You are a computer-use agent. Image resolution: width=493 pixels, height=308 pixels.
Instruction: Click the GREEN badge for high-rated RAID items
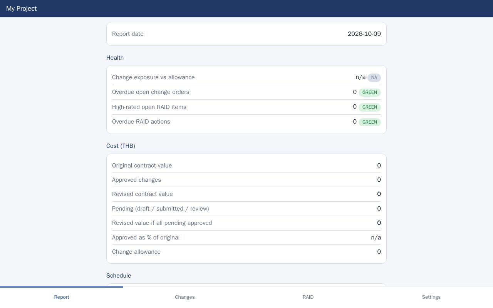pyautogui.click(x=370, y=107)
